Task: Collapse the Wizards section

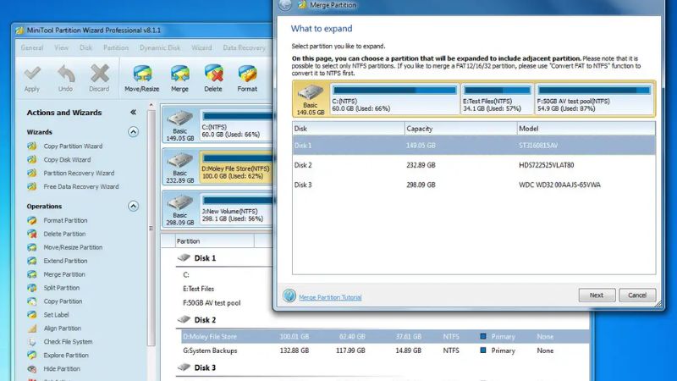Action: click(x=133, y=132)
